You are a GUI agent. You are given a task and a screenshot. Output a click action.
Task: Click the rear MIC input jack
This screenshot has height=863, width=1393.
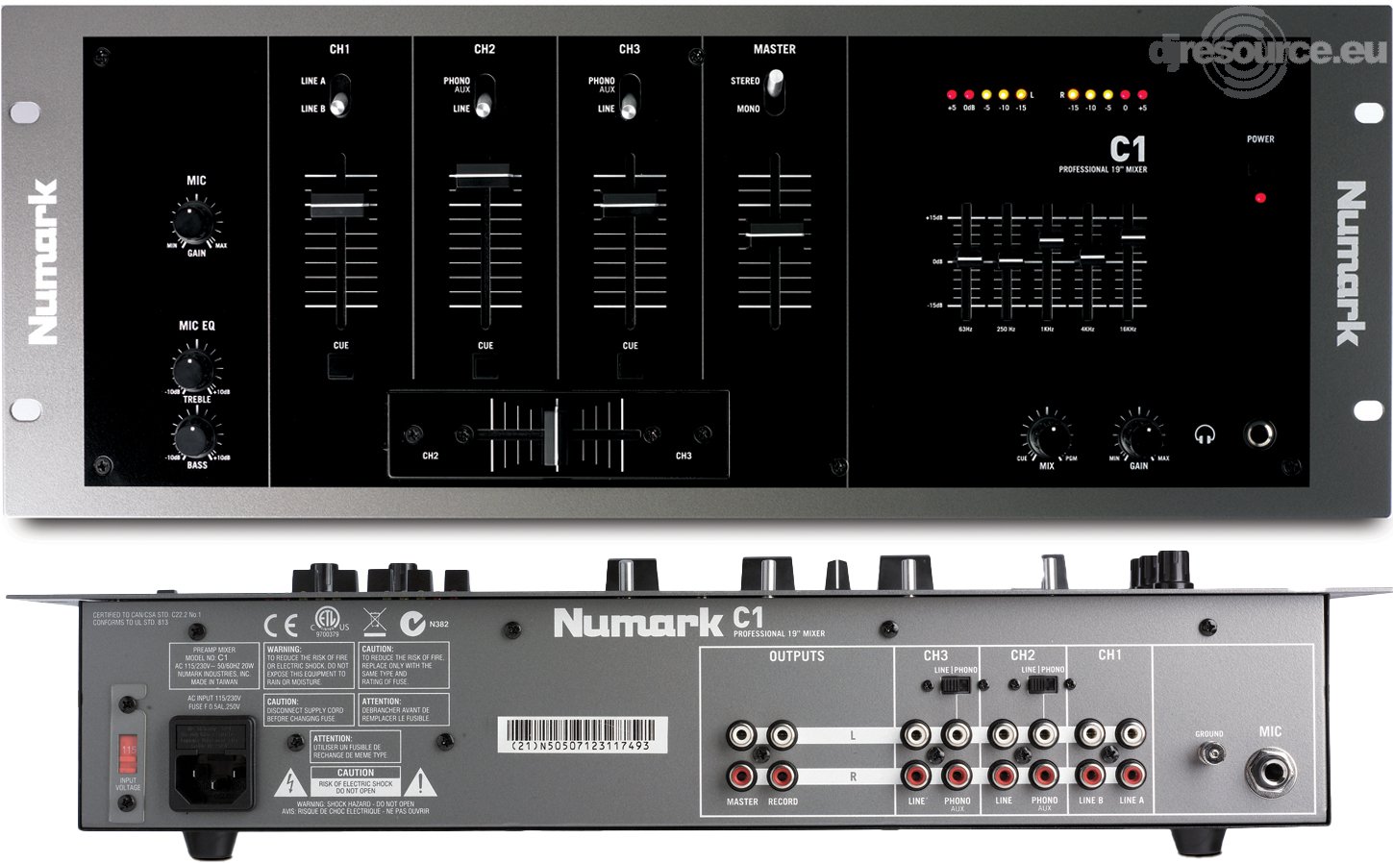1270,772
